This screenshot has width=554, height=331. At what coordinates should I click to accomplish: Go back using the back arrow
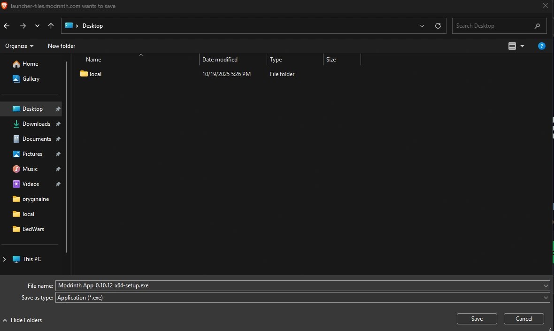click(7, 26)
